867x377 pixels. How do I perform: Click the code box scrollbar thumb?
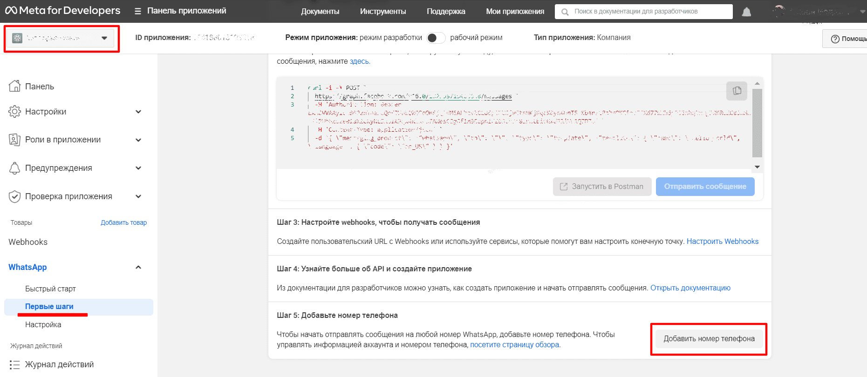(757, 123)
